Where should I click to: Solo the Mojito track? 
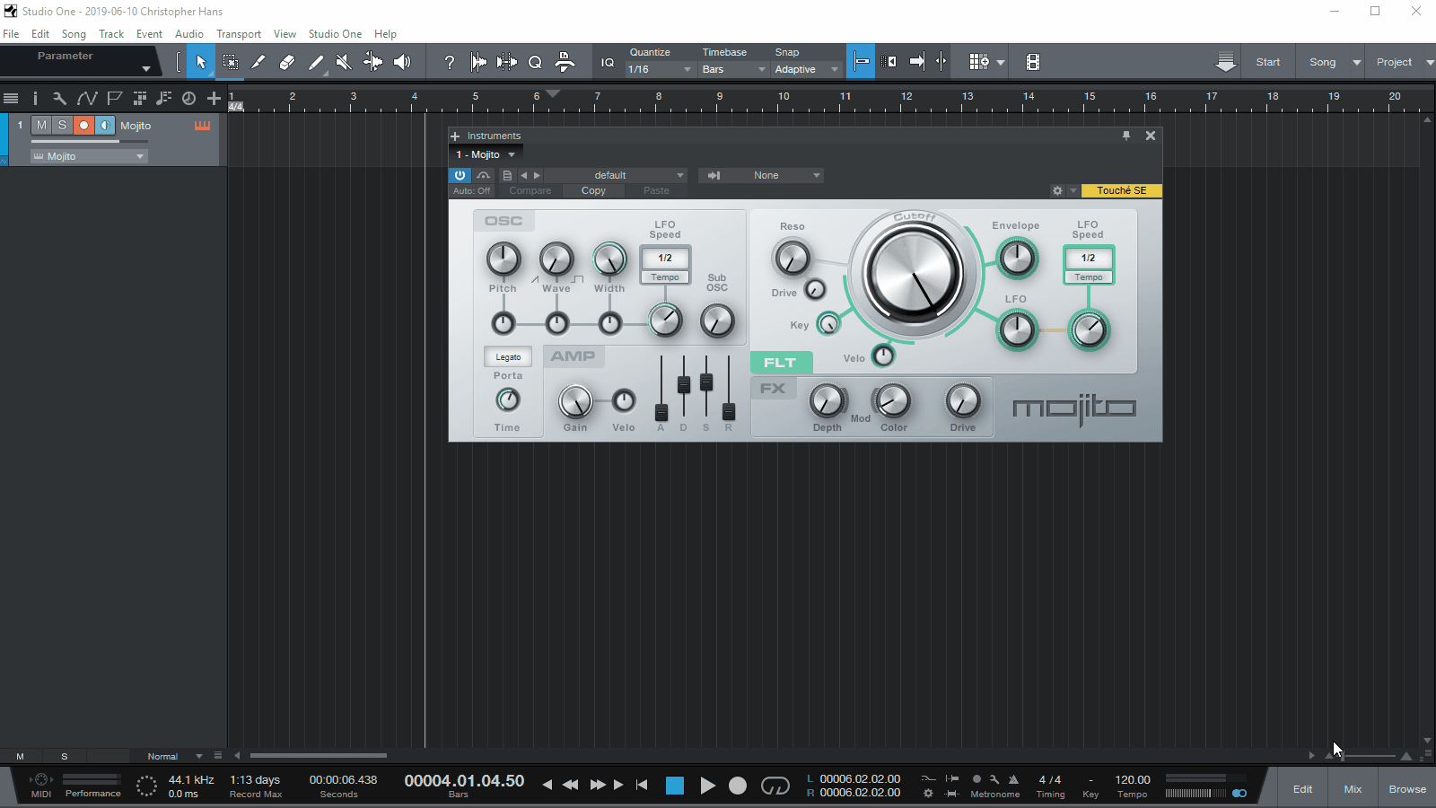point(62,126)
